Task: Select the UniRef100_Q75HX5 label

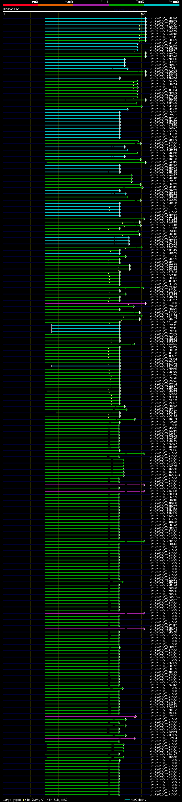Action: 163,369
